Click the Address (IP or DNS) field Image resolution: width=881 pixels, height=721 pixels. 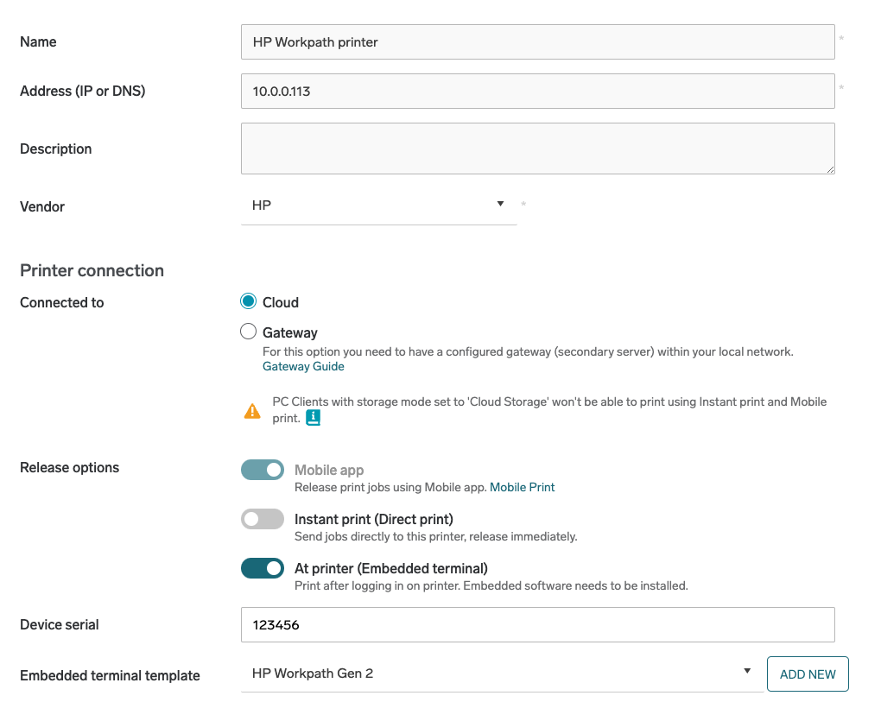[537, 91]
